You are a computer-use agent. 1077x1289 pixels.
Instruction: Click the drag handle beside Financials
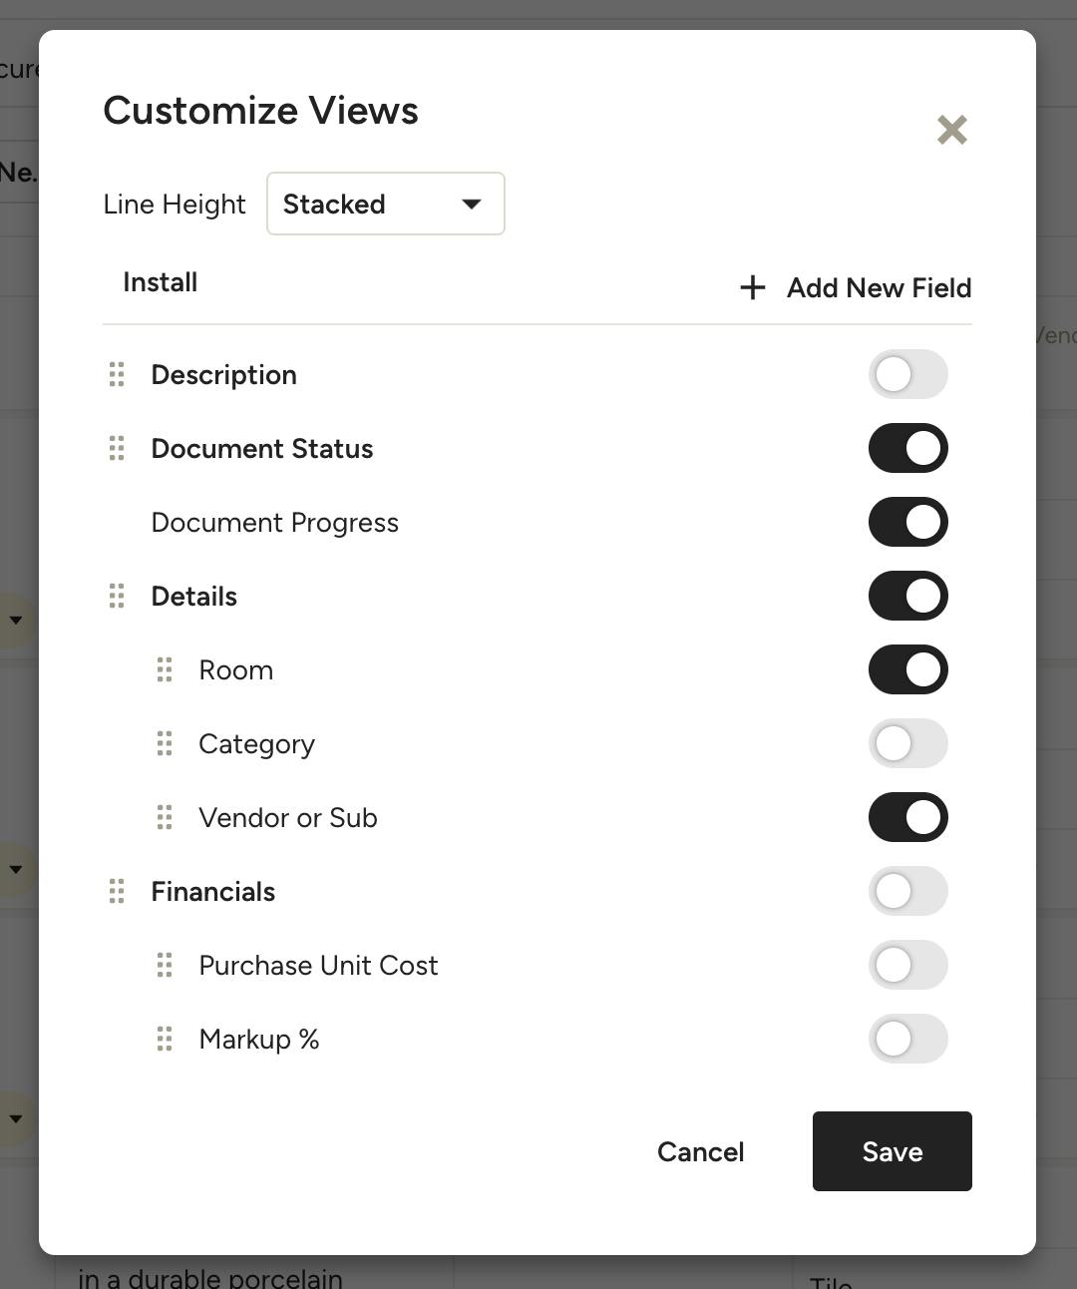coord(117,891)
